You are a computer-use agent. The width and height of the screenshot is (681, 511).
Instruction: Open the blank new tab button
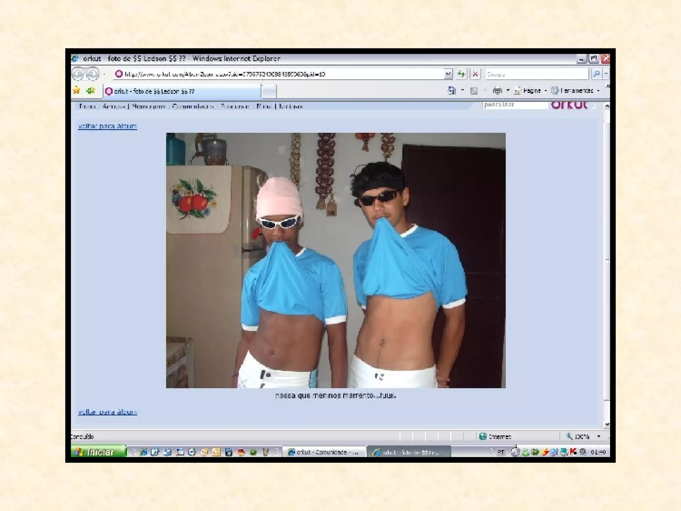[x=268, y=91]
